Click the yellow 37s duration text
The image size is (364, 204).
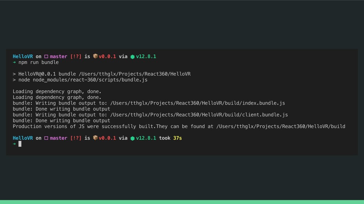178,138
